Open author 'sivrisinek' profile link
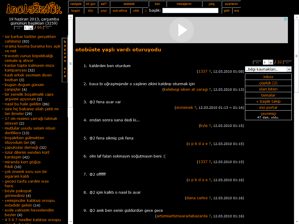 click(x=185, y=108)
